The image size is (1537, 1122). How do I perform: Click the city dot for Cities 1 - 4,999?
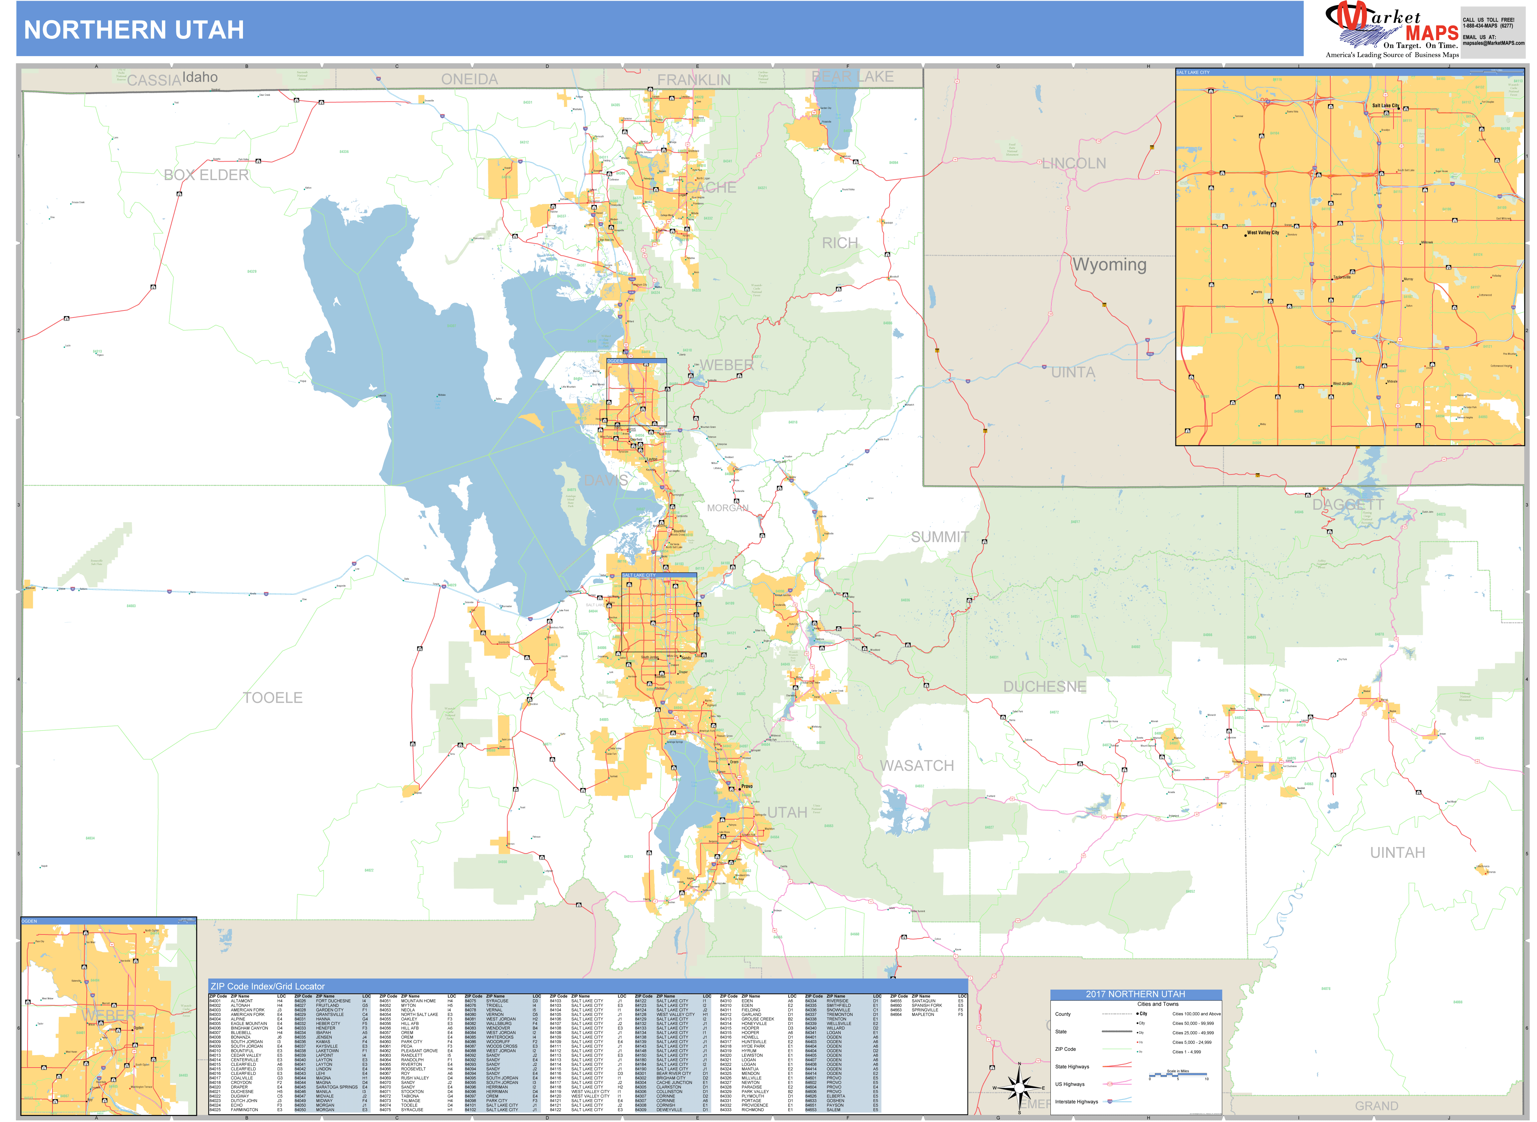click(x=1138, y=1051)
